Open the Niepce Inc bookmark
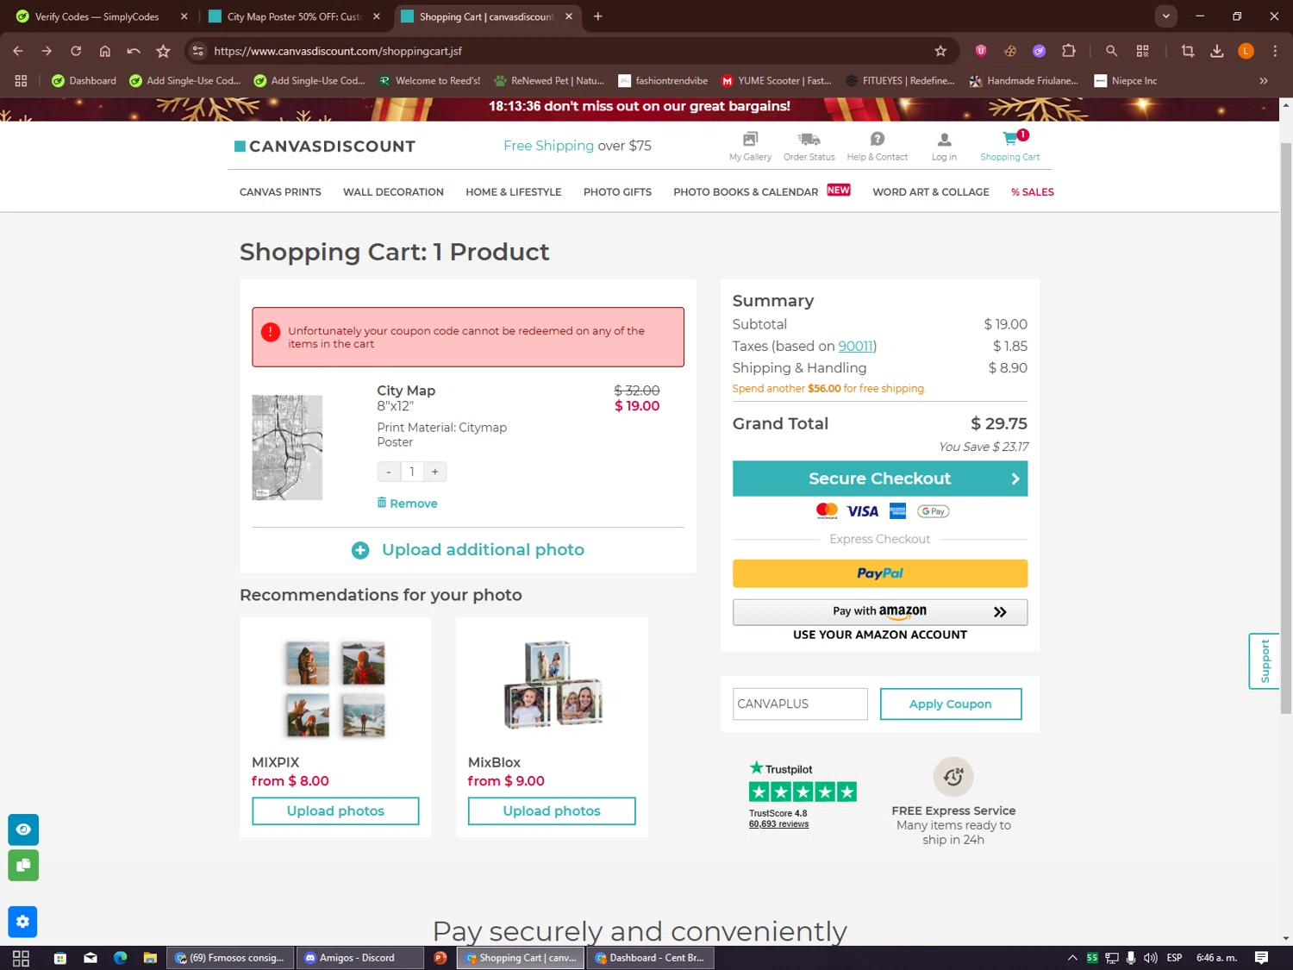 coord(1125,80)
